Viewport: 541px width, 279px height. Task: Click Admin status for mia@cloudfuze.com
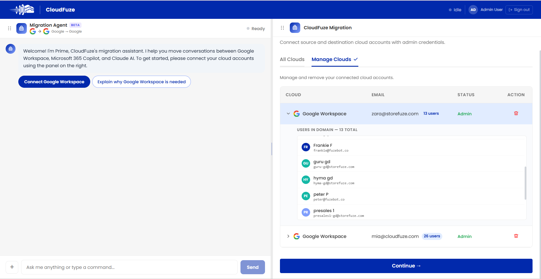464,236
